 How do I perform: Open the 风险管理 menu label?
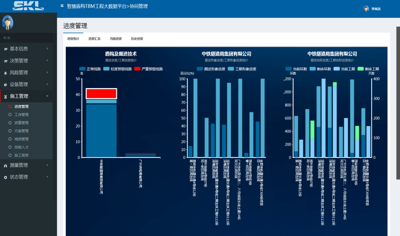[19, 73]
